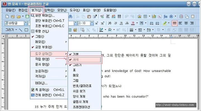
Task: Click the columns layout icon
Action: 119,16
